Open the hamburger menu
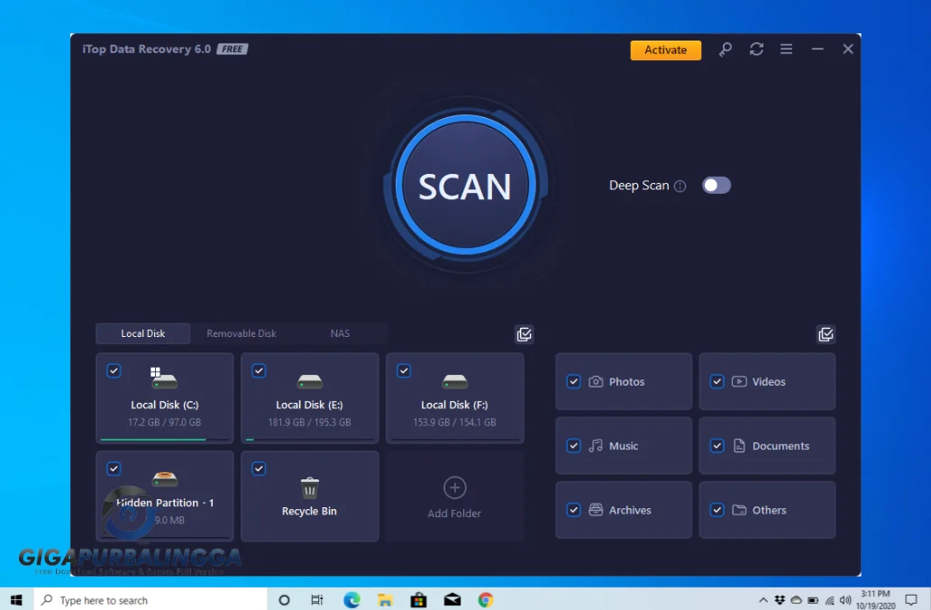931x610 pixels. pyautogui.click(x=786, y=50)
